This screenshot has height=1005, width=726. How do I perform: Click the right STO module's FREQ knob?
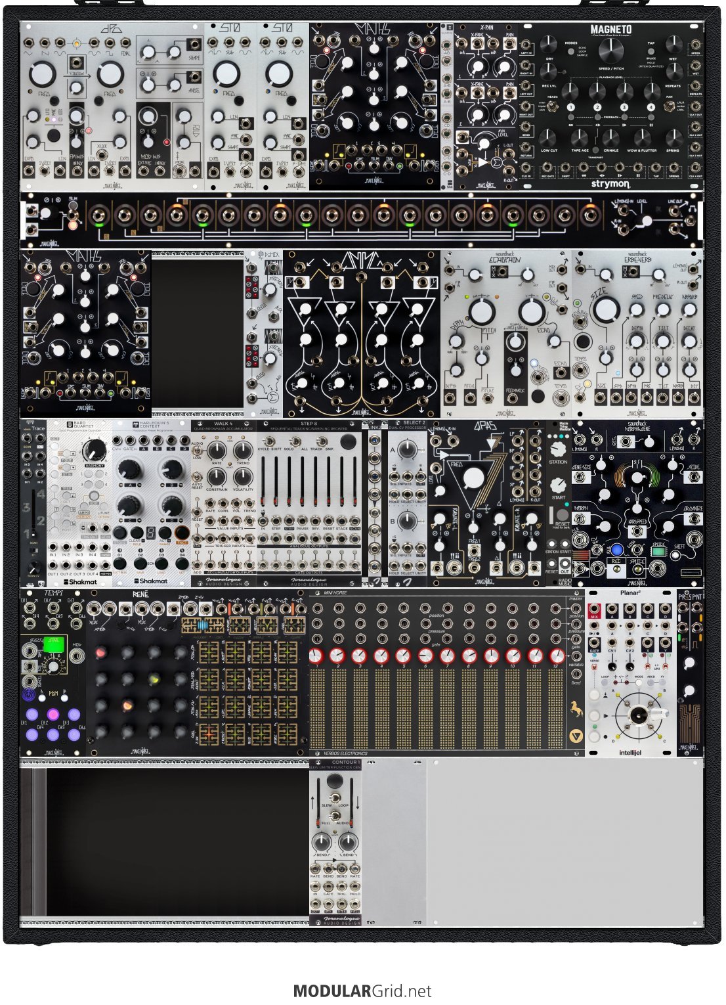point(278,74)
